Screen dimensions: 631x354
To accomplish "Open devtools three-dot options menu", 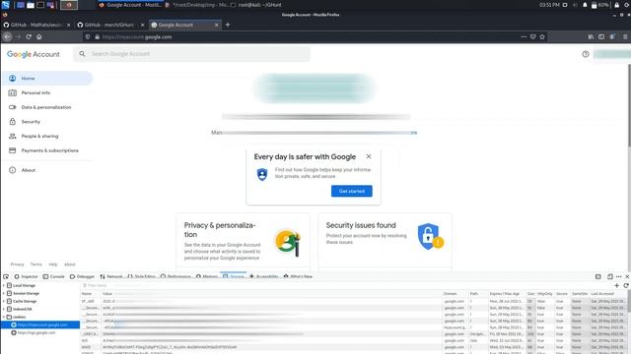I will click(618, 276).
